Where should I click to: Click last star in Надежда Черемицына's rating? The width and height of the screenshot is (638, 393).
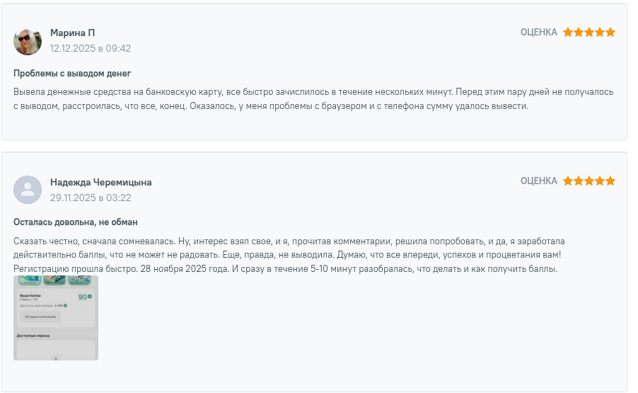[610, 181]
